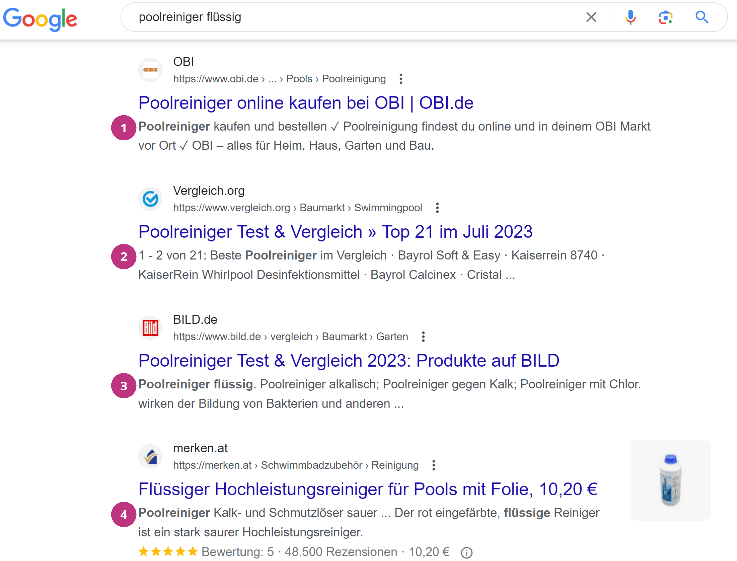Click the snippet 'Poolreiniger kaufen und bestellen'
Image resolution: width=737 pixels, height=561 pixels.
[233, 126]
